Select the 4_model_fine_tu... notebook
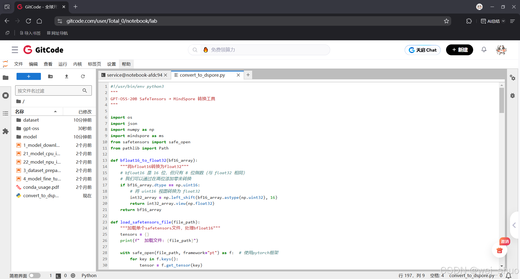Image resolution: width=520 pixels, height=279 pixels. click(53, 179)
